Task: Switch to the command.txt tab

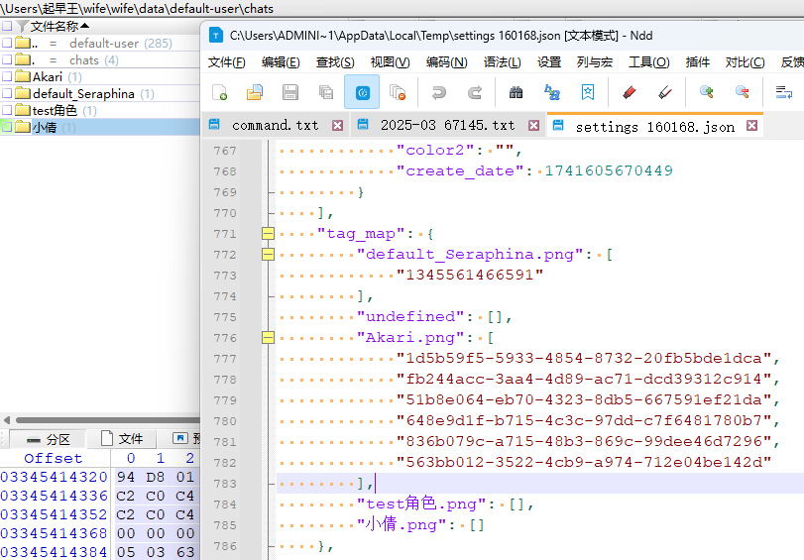Action: pyautogui.click(x=275, y=125)
